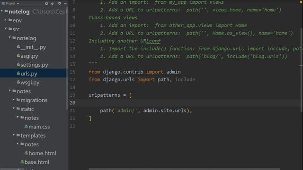
Task: Click the python file icon beside wsgi.py
Action: [x=18, y=82]
